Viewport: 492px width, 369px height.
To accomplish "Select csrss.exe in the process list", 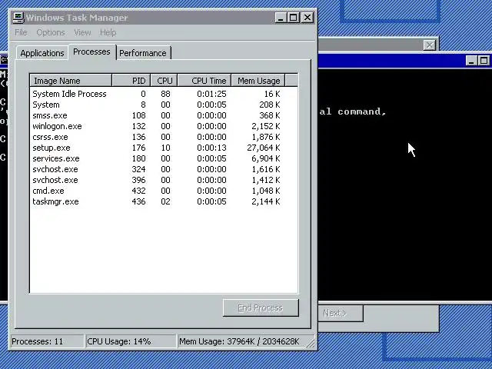I will pyautogui.click(x=50, y=137).
